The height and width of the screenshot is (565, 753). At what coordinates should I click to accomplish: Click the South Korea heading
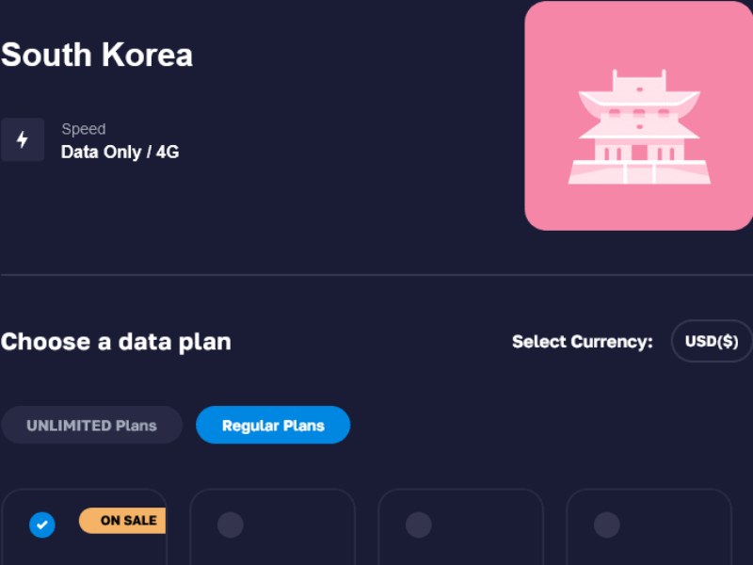pyautogui.click(x=97, y=55)
